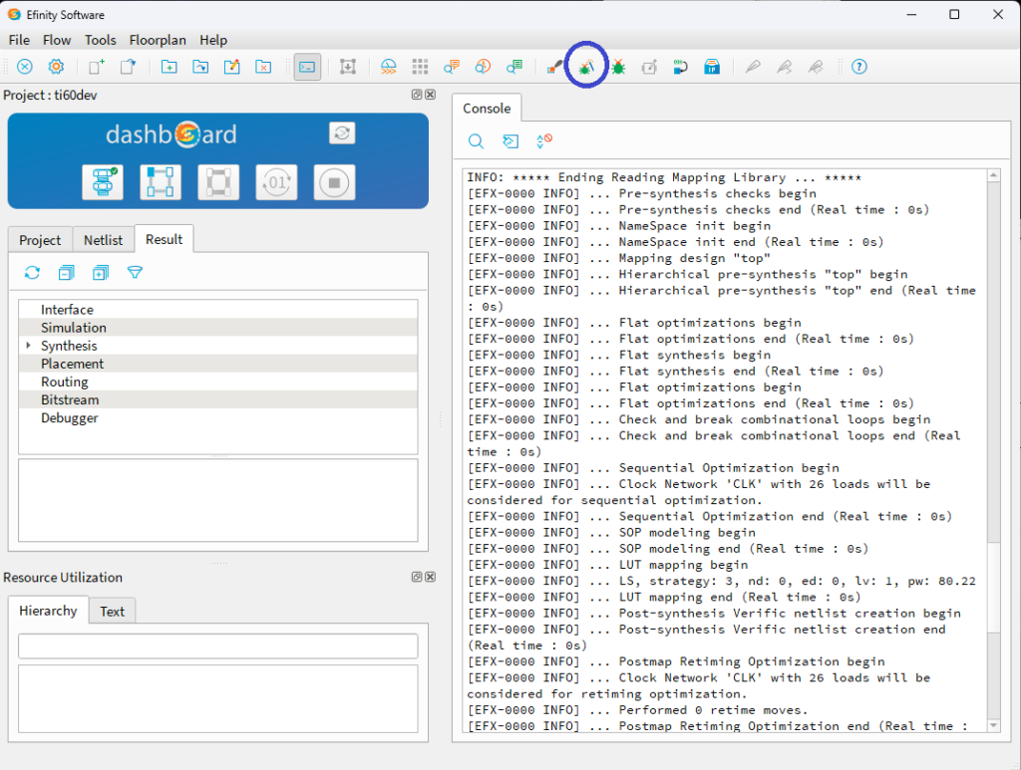This screenshot has height=770, width=1021.
Task: Search the console with the magnifier icon
Action: pyautogui.click(x=476, y=141)
